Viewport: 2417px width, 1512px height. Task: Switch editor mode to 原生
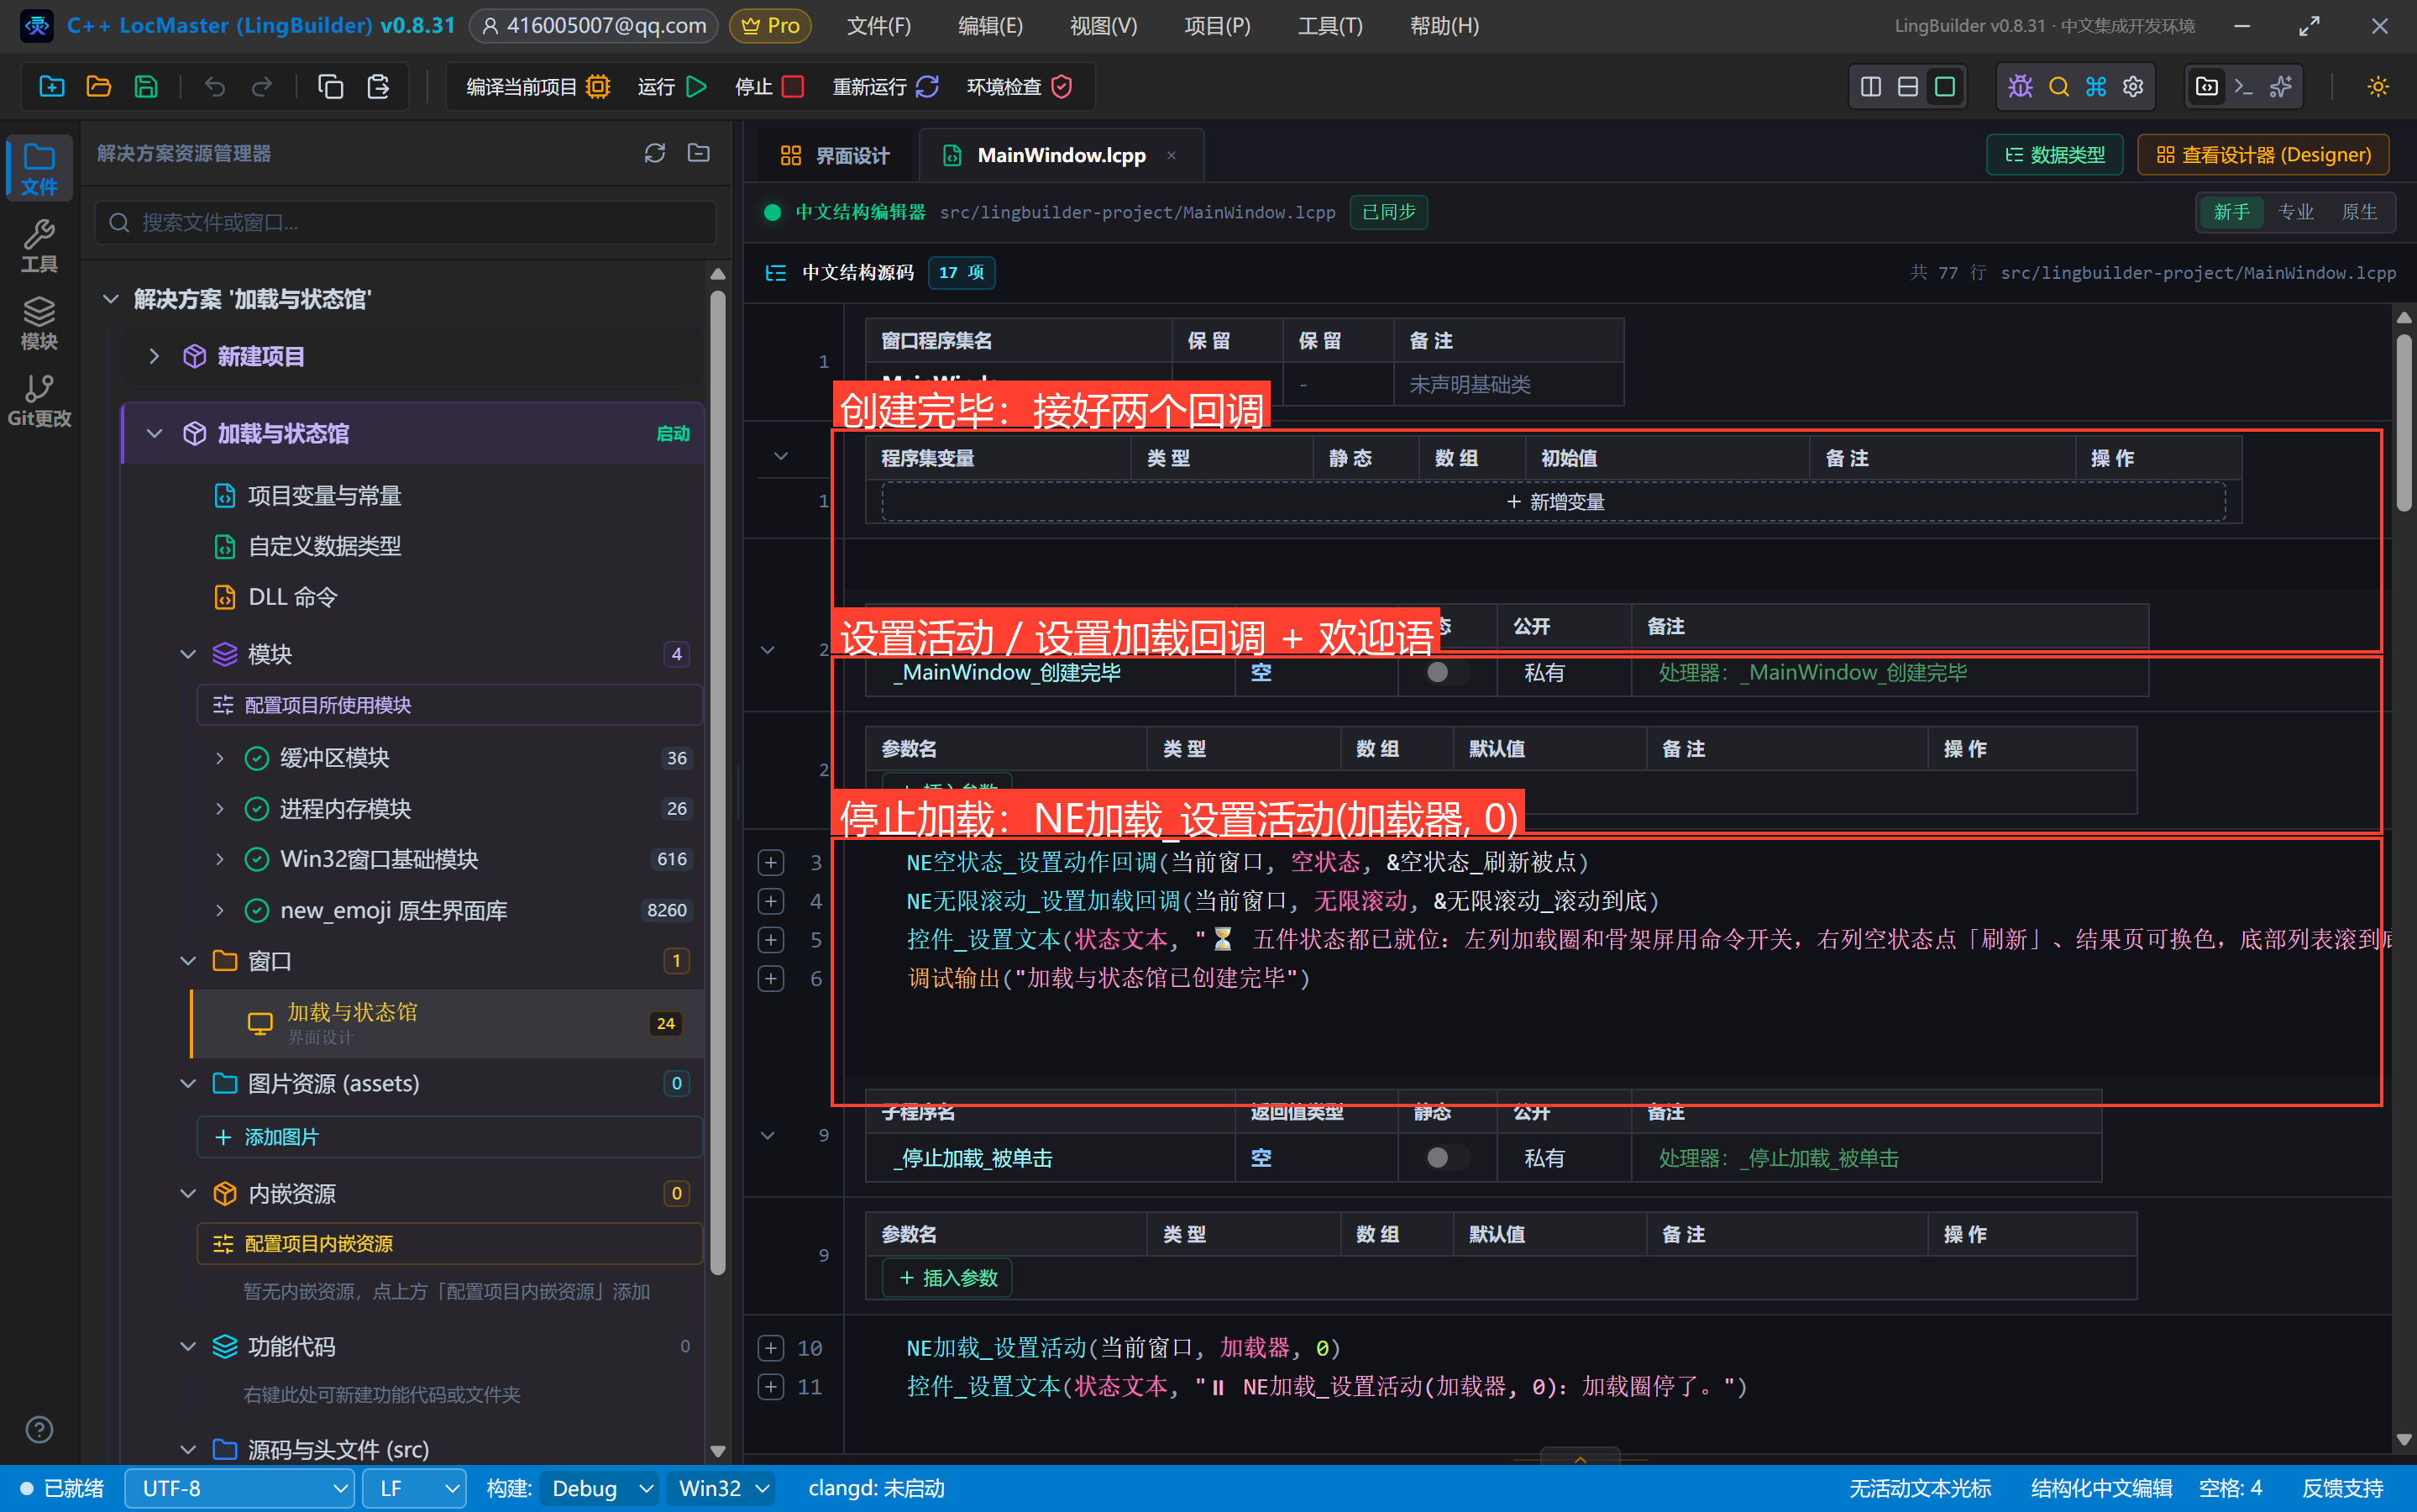[2360, 212]
